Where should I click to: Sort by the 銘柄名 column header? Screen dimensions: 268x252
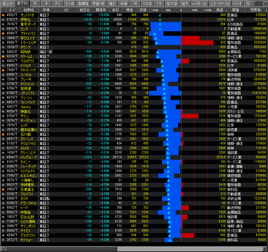[29, 10]
